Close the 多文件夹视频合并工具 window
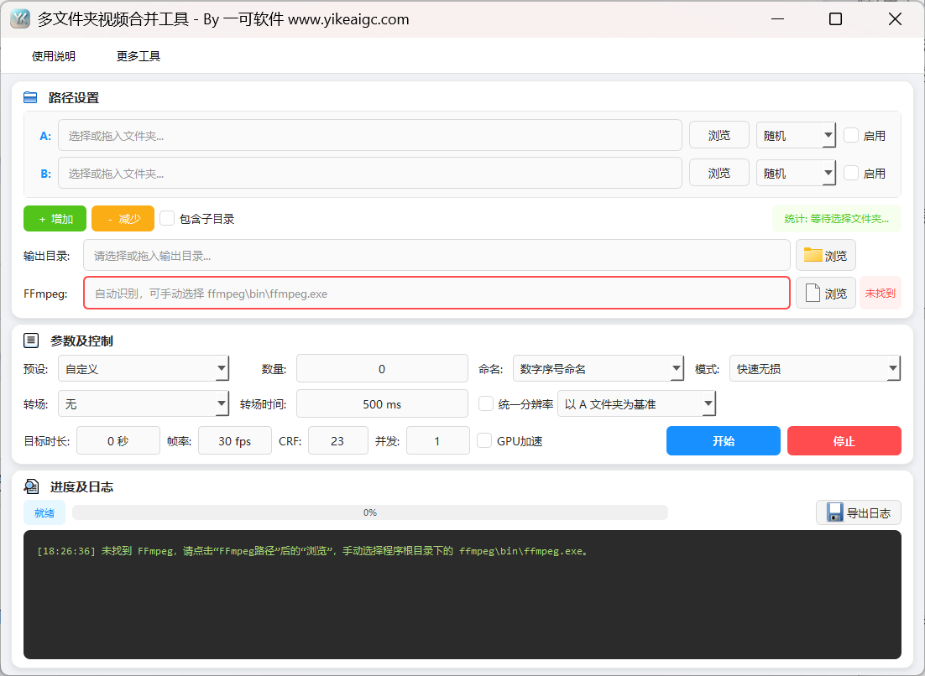Viewport: 925px width, 676px height. 894,18
